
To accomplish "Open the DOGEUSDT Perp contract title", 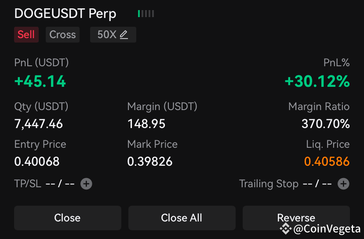I will (x=65, y=14).
